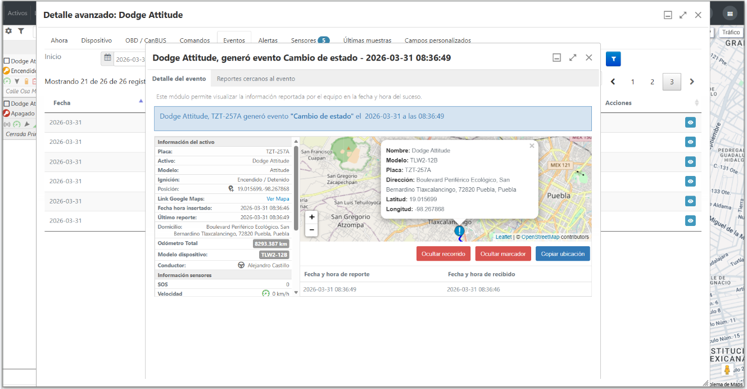Click the filter funnel in the Activos panel
The image size is (747, 389).
pos(21,31)
